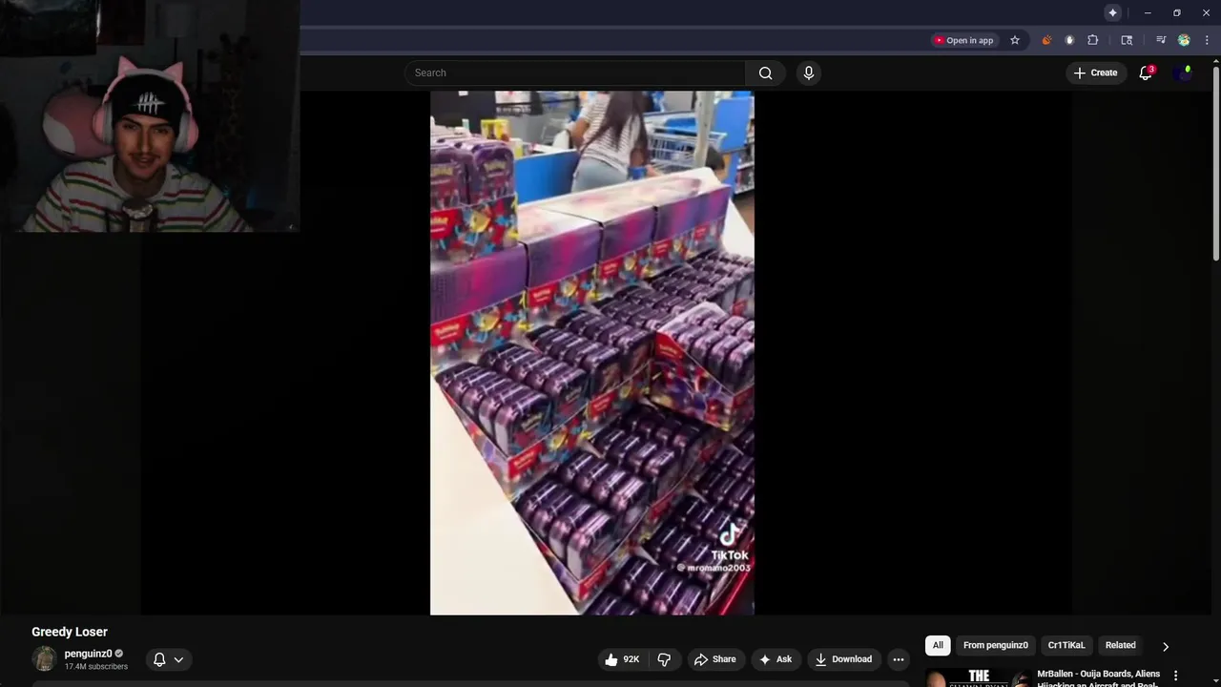Click the page vertical scrollbar thumb
Image resolution: width=1221 pixels, height=687 pixels.
click(1216, 162)
